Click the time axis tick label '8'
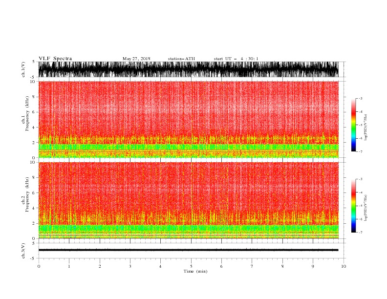 [x=282, y=266]
